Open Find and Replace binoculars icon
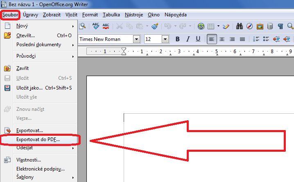This screenshot has width=294, height=182. pyautogui.click(x=240, y=26)
